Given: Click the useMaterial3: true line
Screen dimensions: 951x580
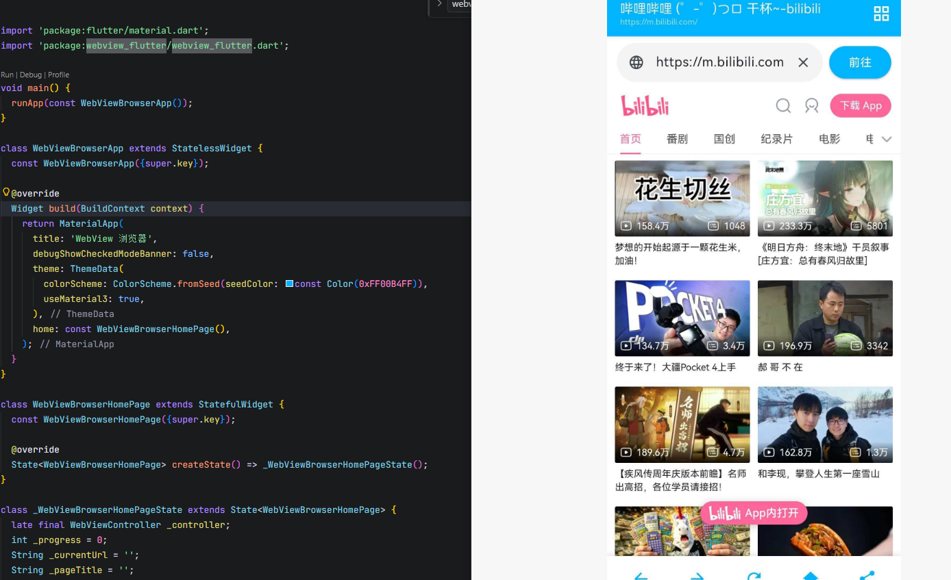Looking at the screenshot, I should coord(94,299).
